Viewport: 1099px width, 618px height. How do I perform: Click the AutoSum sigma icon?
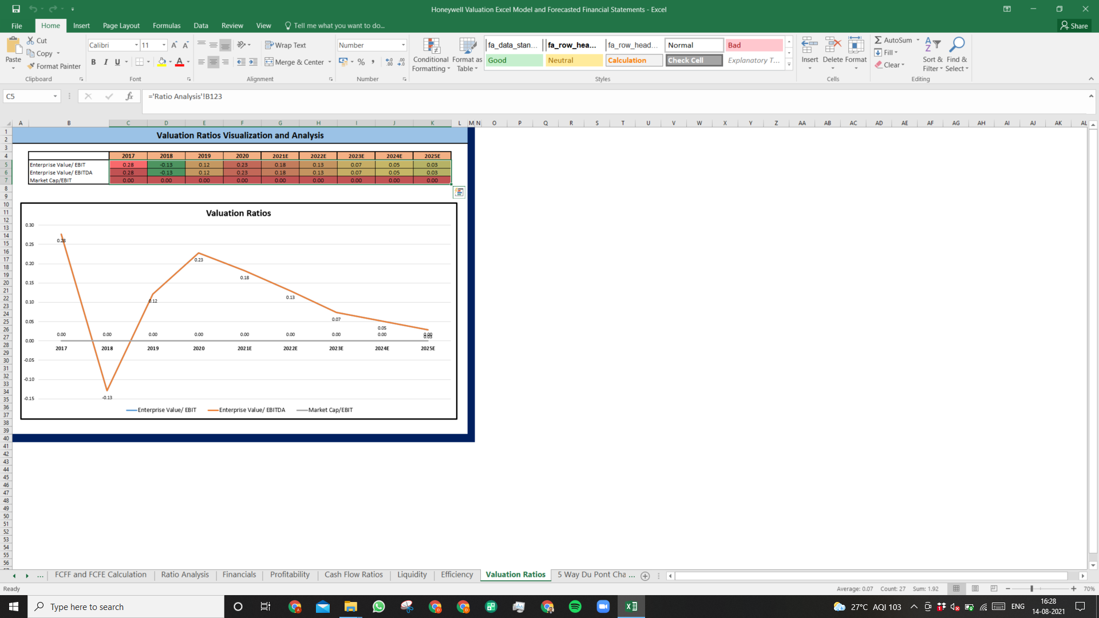click(x=878, y=40)
